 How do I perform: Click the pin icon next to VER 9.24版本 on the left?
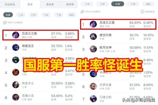(x=5, y=23)
